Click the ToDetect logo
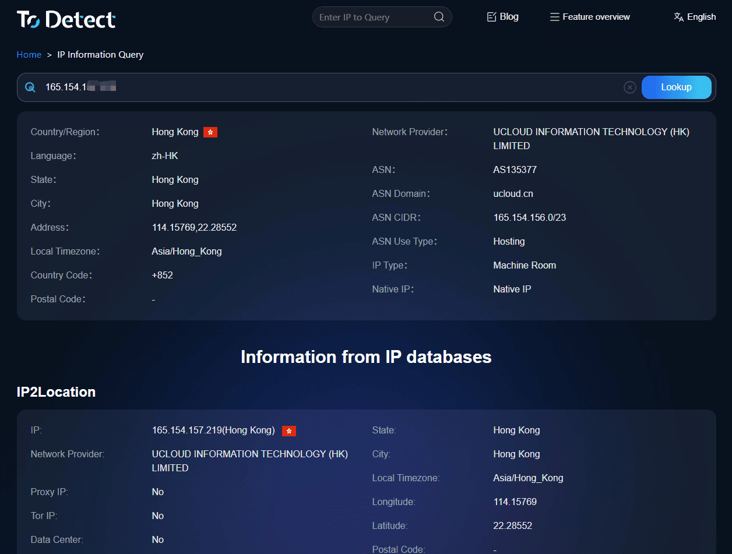This screenshot has width=732, height=554. click(66, 19)
